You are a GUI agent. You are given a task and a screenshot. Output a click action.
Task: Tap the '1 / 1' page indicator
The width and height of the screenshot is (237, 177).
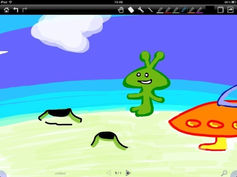point(118,173)
